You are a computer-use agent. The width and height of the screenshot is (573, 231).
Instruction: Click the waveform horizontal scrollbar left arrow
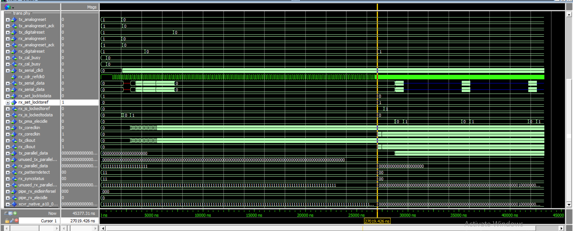103,228
